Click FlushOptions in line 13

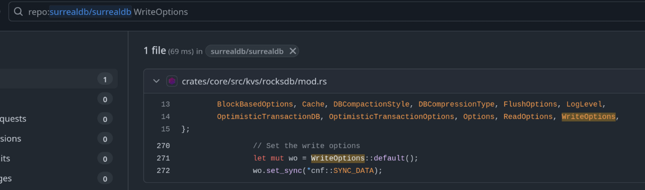[530, 104]
